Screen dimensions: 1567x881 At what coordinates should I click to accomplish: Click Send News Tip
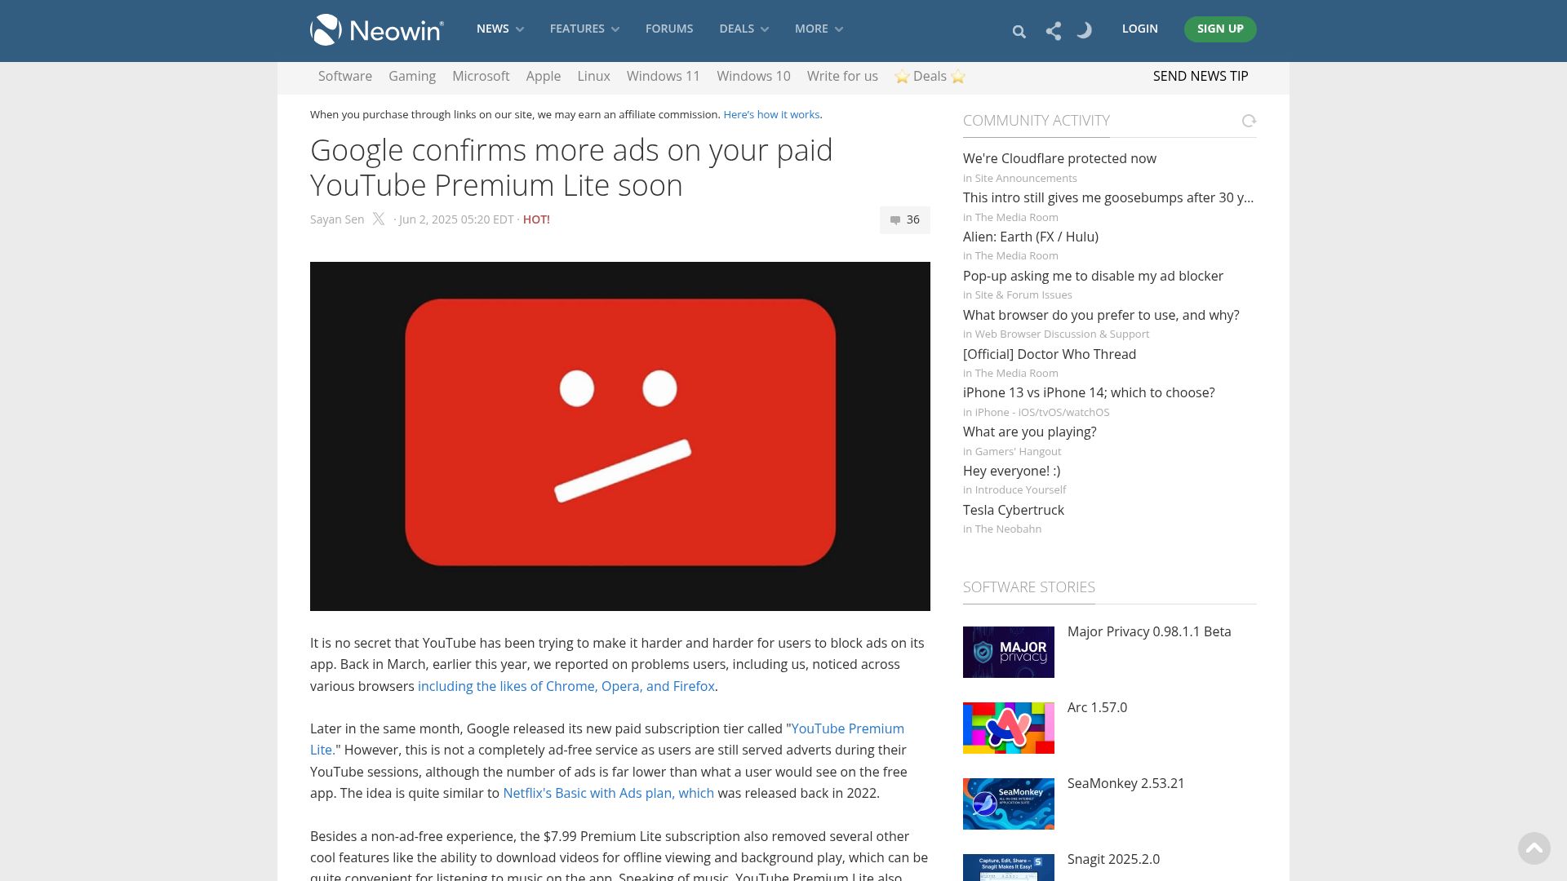1201,76
